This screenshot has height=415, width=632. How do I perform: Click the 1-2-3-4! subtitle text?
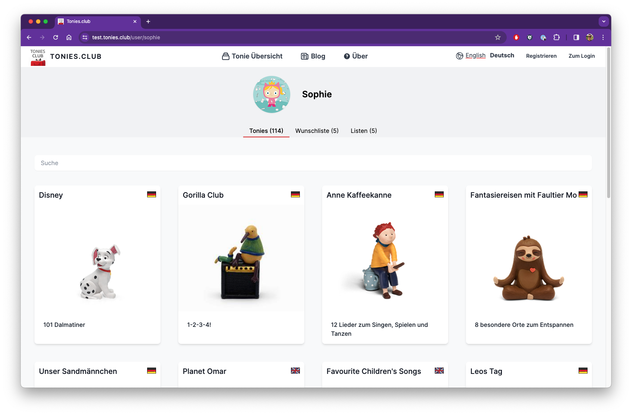click(x=199, y=325)
